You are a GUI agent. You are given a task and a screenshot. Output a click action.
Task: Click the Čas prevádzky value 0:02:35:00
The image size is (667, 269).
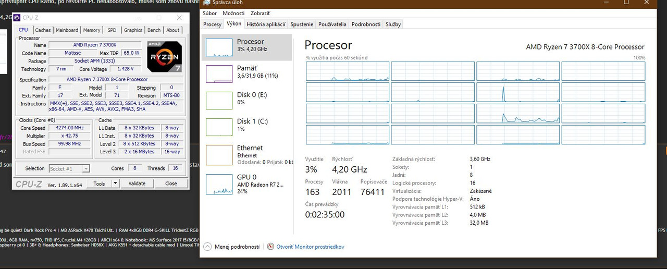pyautogui.click(x=325, y=214)
